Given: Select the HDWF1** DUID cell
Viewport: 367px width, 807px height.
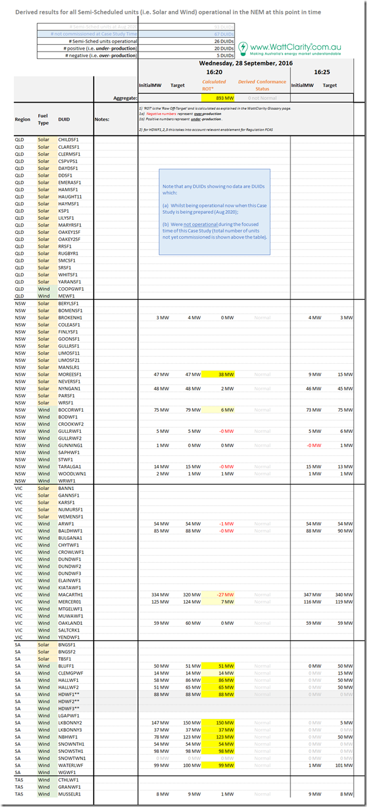Looking at the screenshot, I should click(69, 694).
